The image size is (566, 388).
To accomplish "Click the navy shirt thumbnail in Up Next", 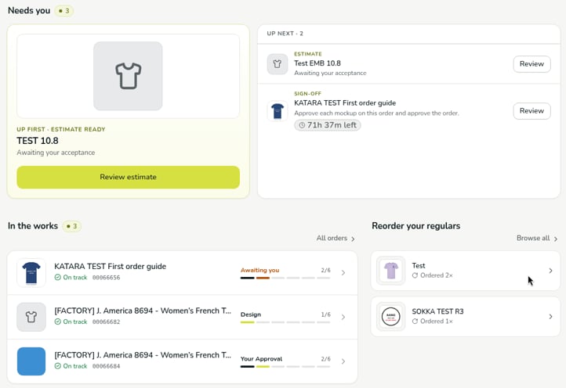I will pos(278,110).
